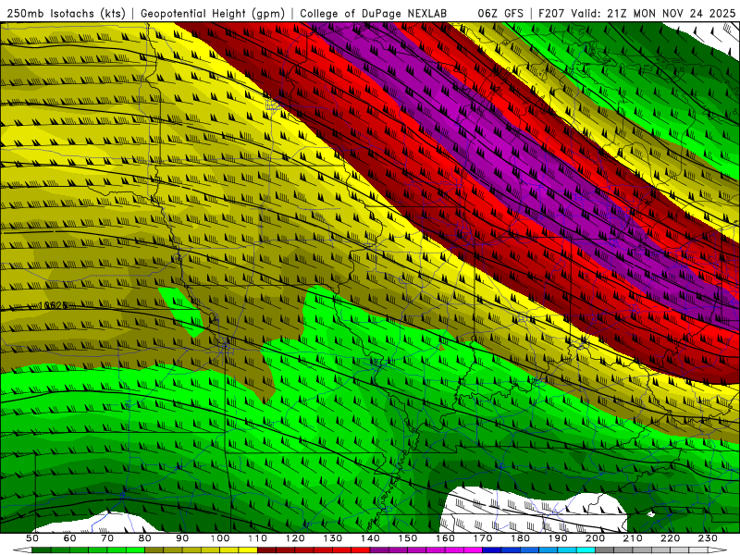This screenshot has height=555, width=740.
Task: Choose the 200 value on the legend
Action: [596, 538]
